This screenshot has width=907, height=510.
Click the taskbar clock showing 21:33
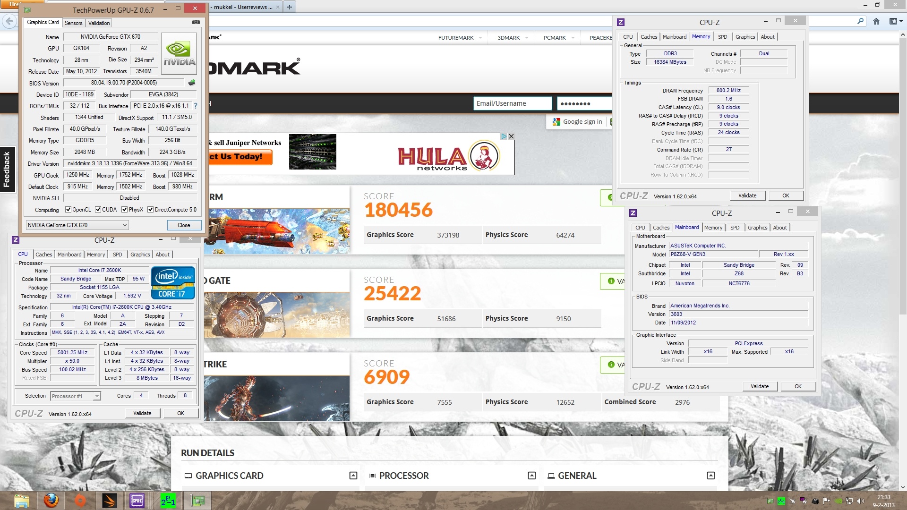[x=883, y=501]
